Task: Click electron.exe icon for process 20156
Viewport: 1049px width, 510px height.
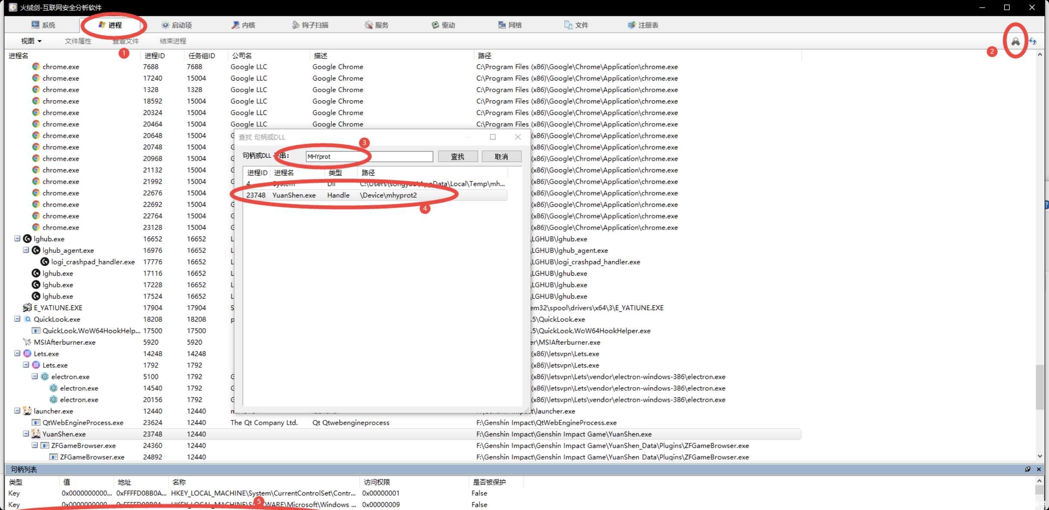Action: coord(53,399)
